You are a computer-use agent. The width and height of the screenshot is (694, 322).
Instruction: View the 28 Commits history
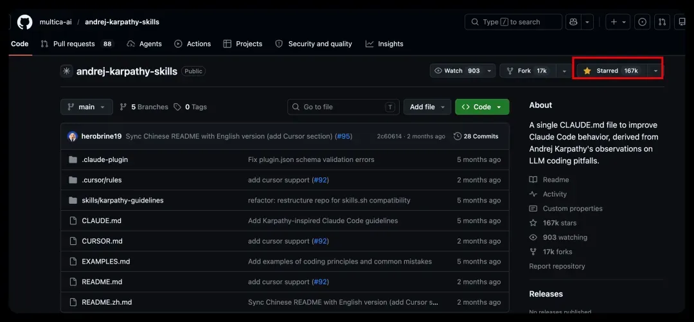tap(476, 136)
